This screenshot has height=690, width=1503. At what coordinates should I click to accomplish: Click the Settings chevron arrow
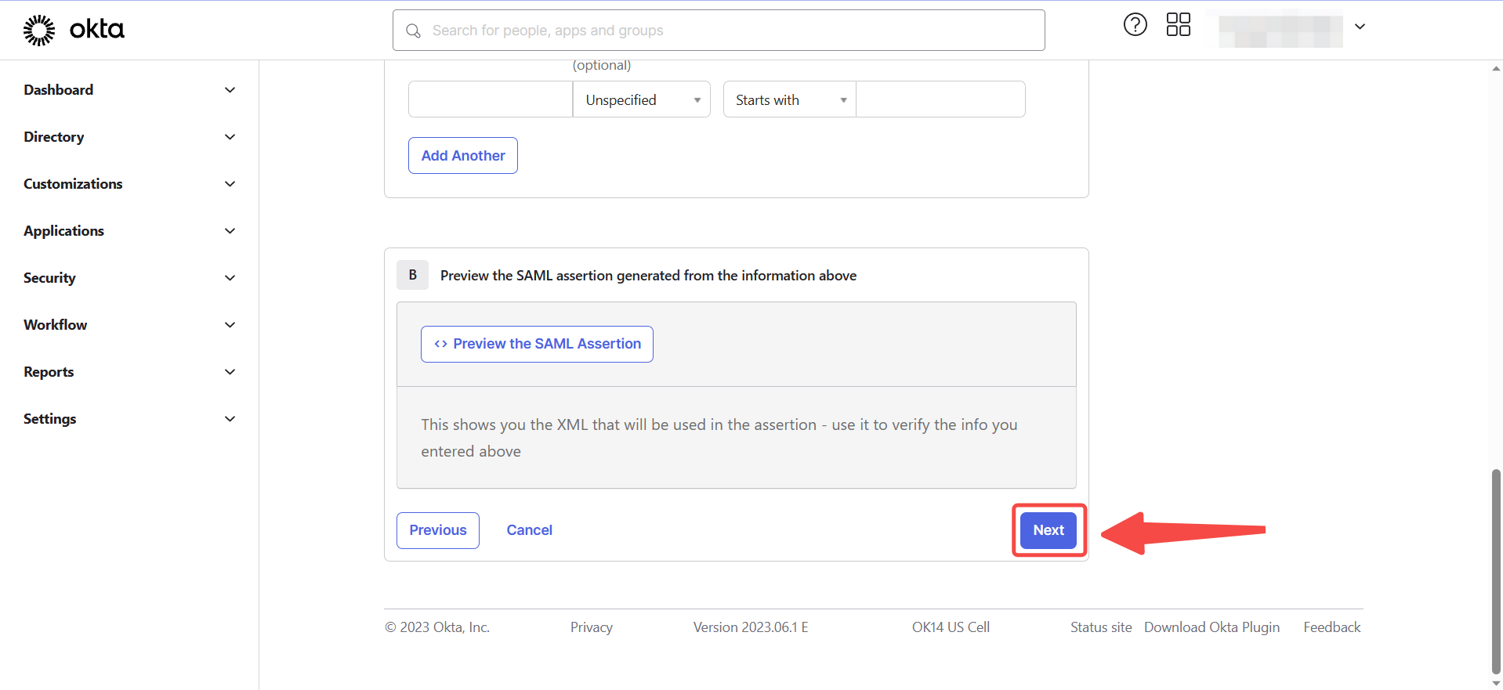pyautogui.click(x=230, y=419)
